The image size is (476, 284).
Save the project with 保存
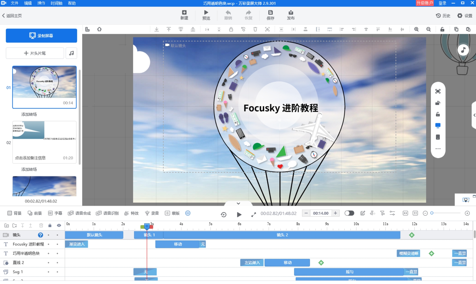[270, 15]
